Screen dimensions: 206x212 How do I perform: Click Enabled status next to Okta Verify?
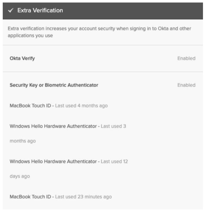(186, 58)
